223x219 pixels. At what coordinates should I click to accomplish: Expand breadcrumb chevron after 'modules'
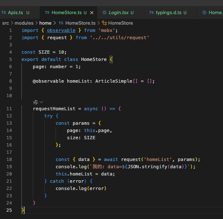point(36,23)
